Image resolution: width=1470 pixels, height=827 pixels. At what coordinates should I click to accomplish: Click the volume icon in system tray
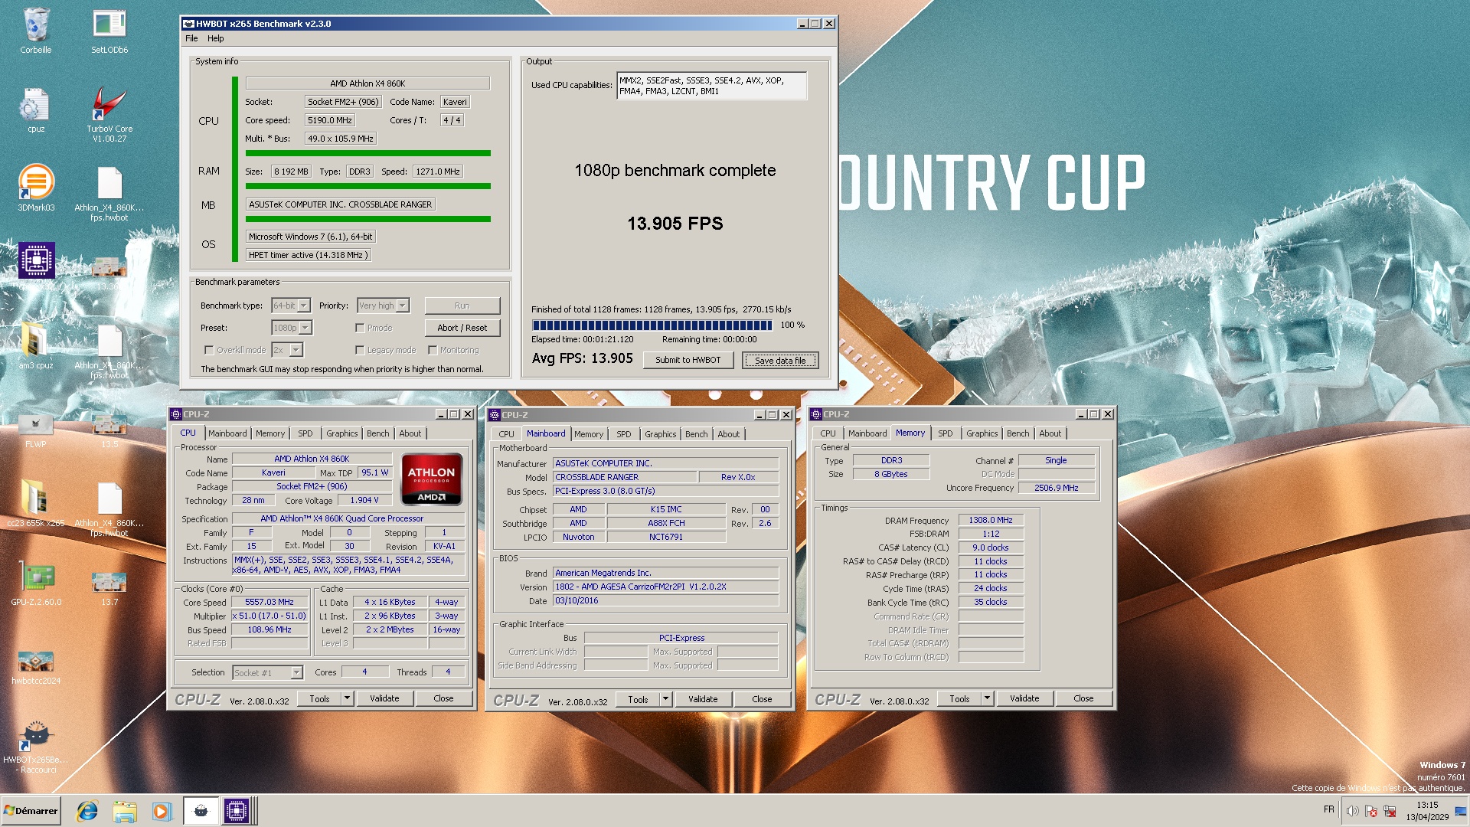point(1352,811)
